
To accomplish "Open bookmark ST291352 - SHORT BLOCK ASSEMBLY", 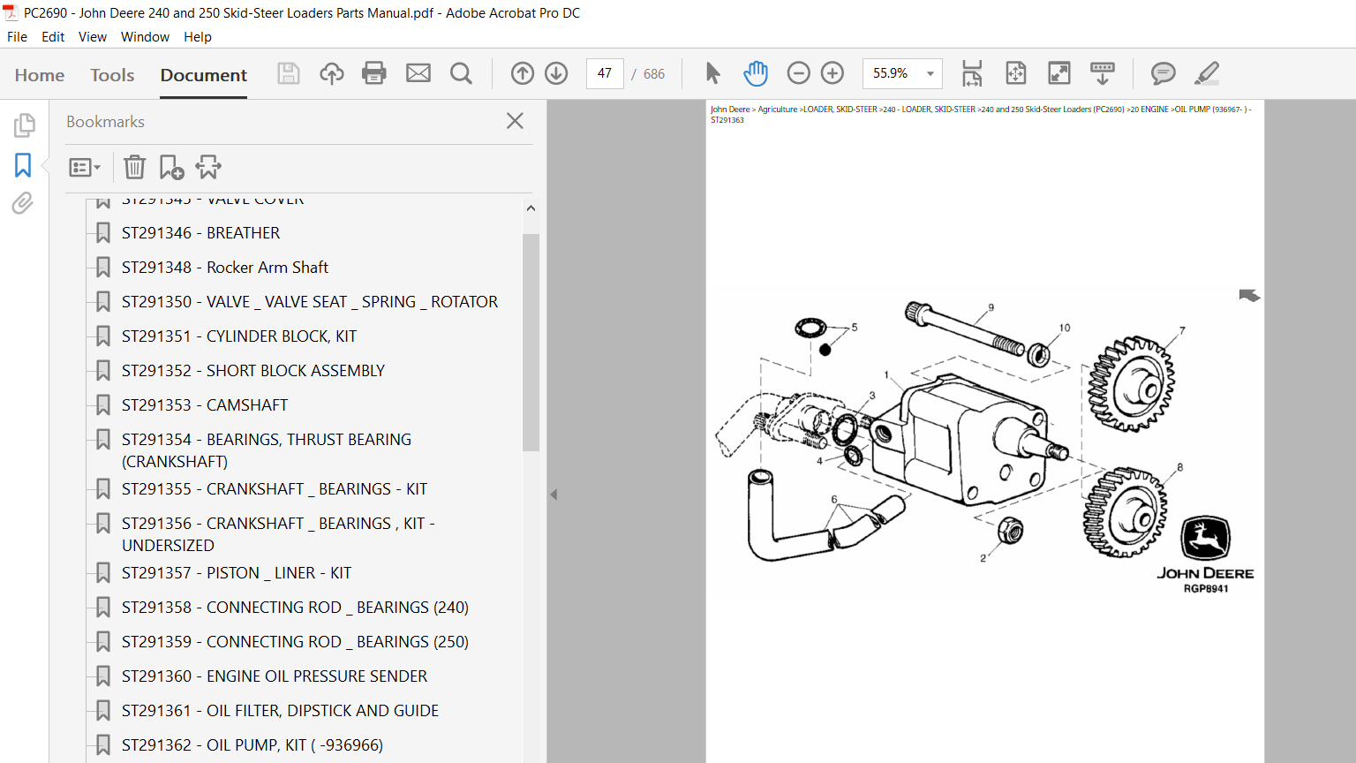I will coord(253,370).
